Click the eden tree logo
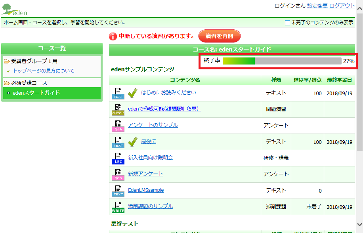The image size is (363, 233). click(x=14, y=10)
